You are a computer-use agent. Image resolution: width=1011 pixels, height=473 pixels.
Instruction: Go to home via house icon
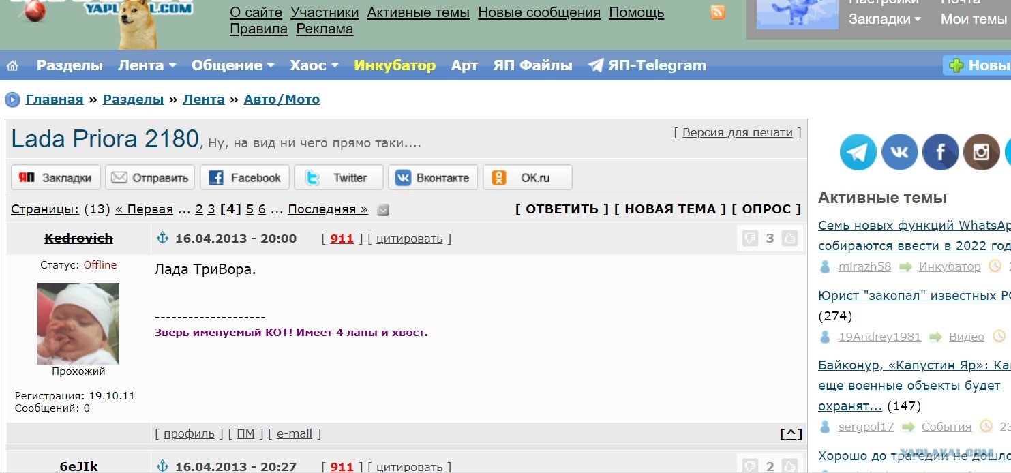pyautogui.click(x=12, y=66)
